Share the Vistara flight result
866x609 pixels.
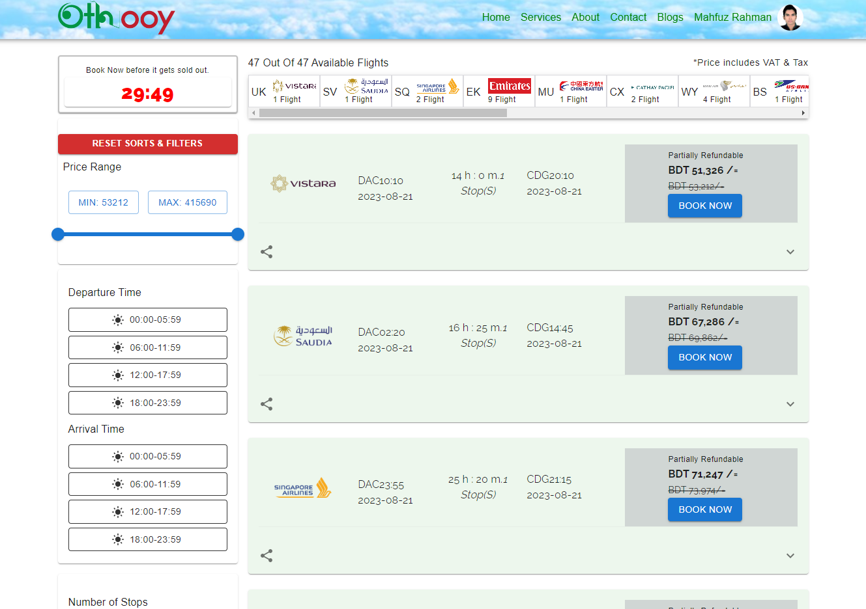(x=267, y=252)
